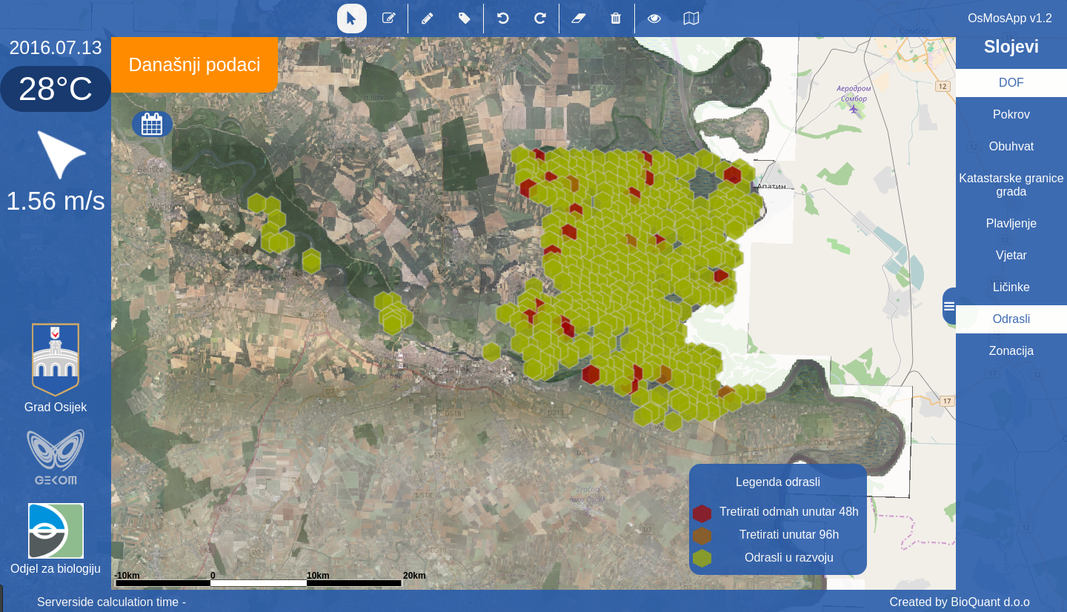Click the Današnji podaci button

[194, 64]
